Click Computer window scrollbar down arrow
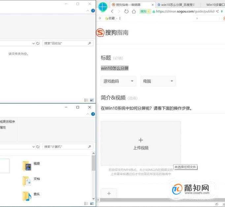The image size is (225, 207). click(94, 199)
